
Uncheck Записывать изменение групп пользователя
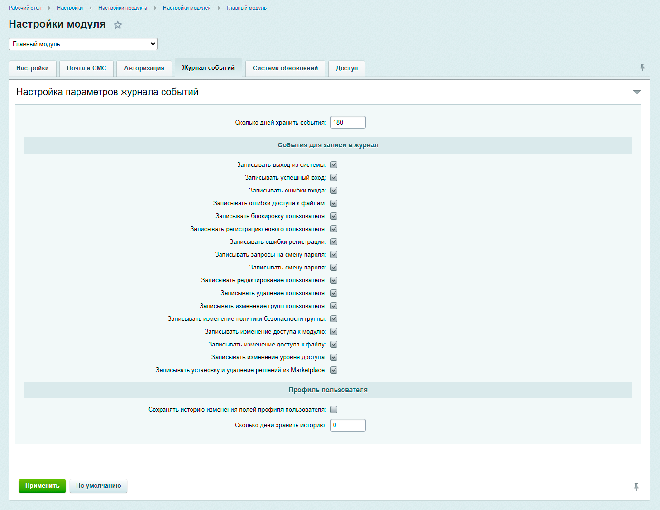334,306
